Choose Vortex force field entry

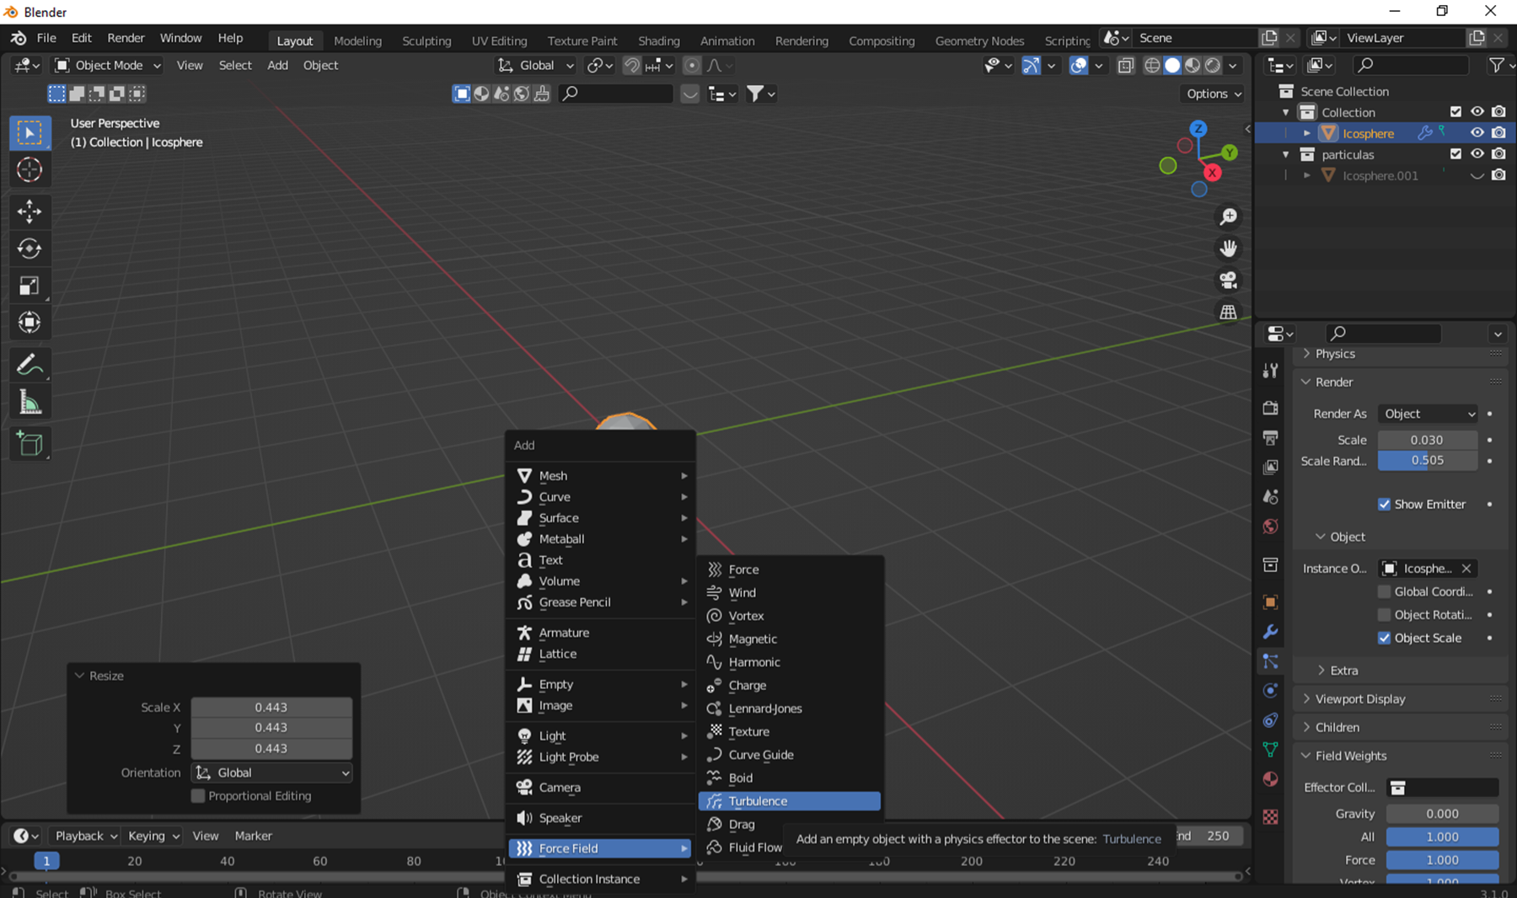click(x=790, y=616)
